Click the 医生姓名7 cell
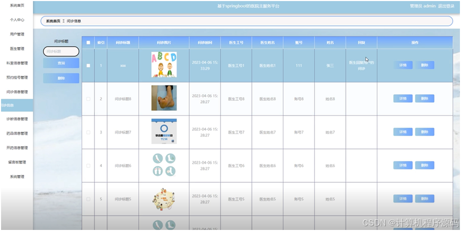 (x=268, y=132)
